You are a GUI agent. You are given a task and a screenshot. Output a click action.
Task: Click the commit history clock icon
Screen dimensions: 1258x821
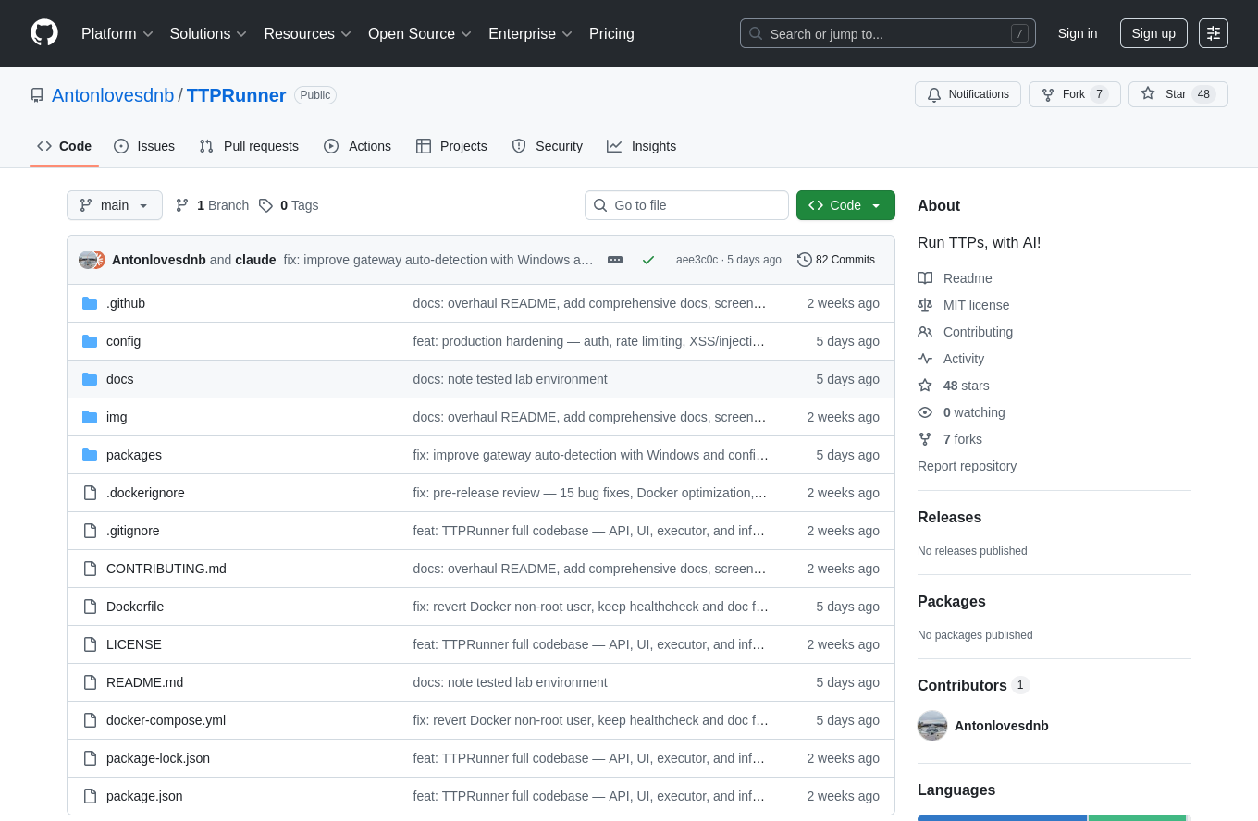804,260
